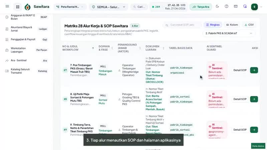The image size is (267, 150).
Task: Click the terminal/console icon in header
Action: (x=236, y=6)
